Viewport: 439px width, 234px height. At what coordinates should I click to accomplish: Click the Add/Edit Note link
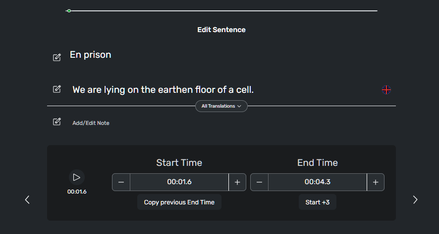click(91, 123)
